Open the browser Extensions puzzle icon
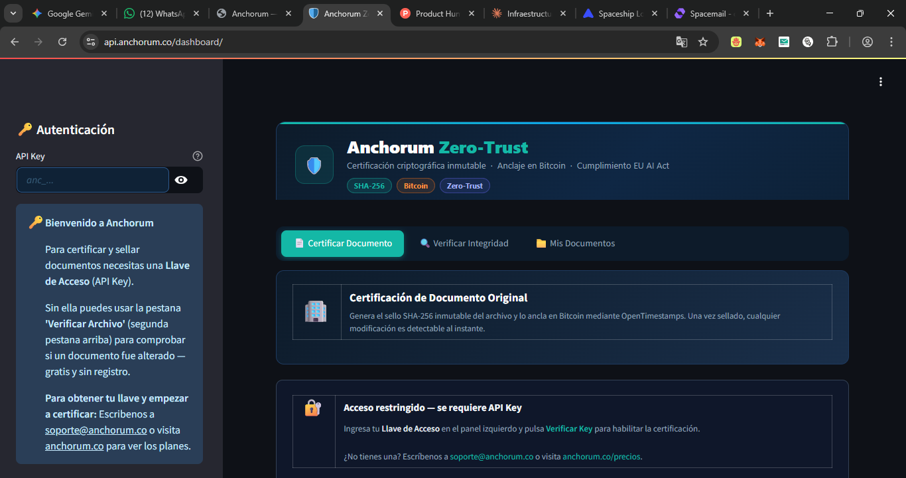 [x=832, y=41]
